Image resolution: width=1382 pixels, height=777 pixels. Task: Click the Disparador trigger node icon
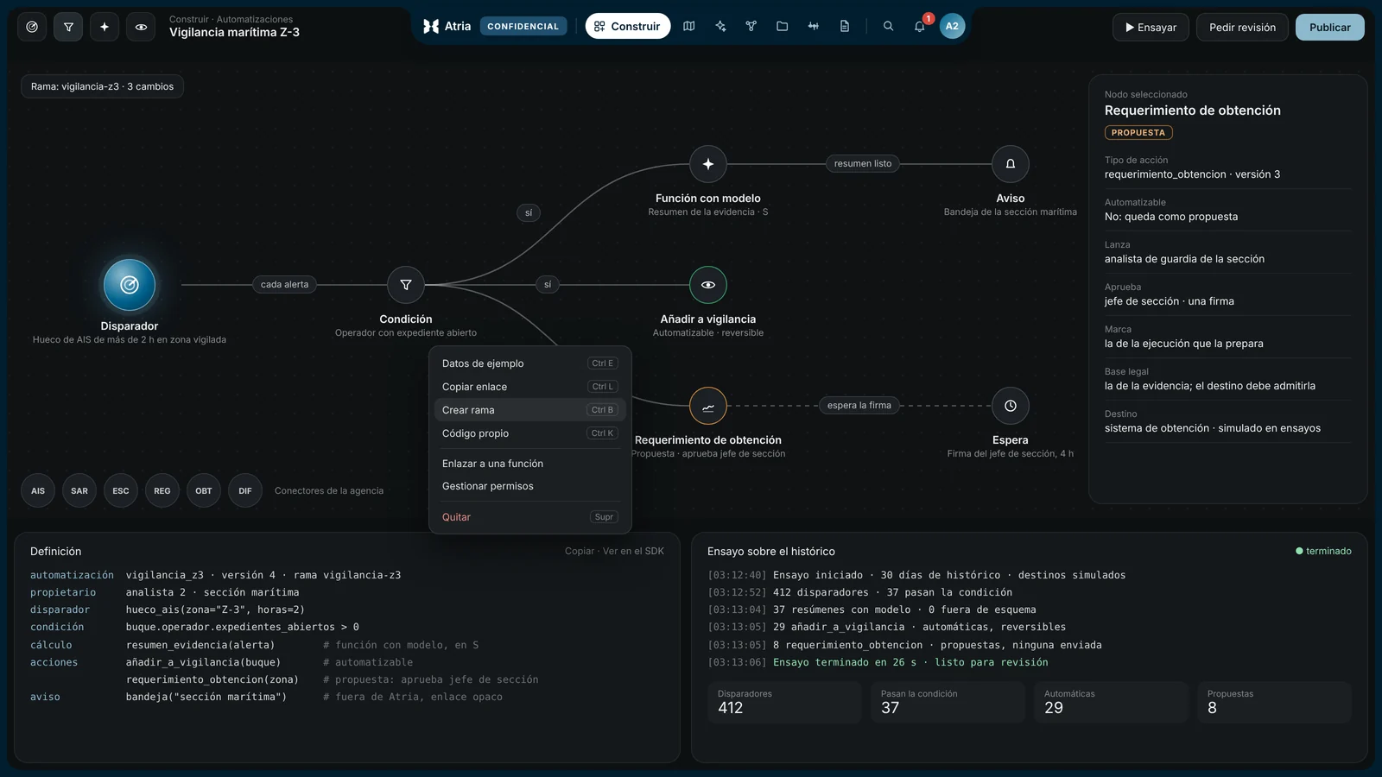tap(130, 285)
